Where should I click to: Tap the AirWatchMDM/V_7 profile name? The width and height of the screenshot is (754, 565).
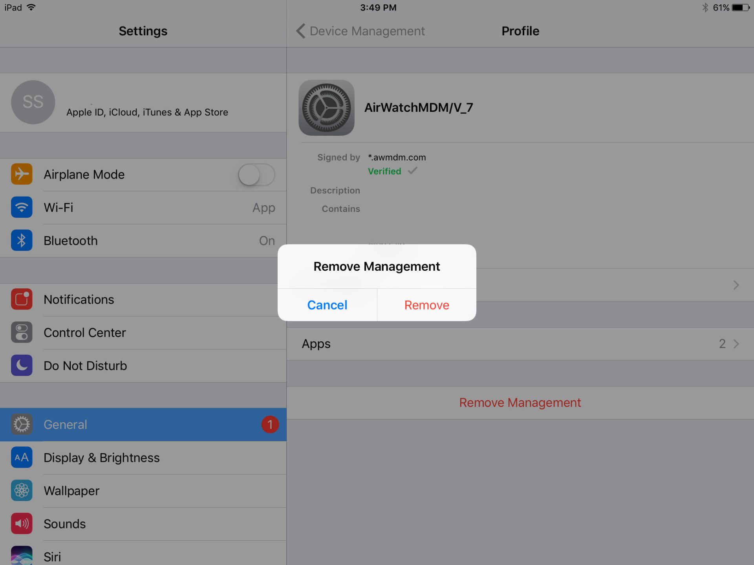(419, 108)
